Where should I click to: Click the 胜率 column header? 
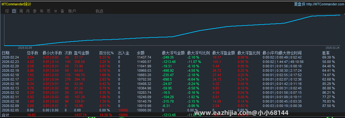pyautogui.click(x=326, y=53)
